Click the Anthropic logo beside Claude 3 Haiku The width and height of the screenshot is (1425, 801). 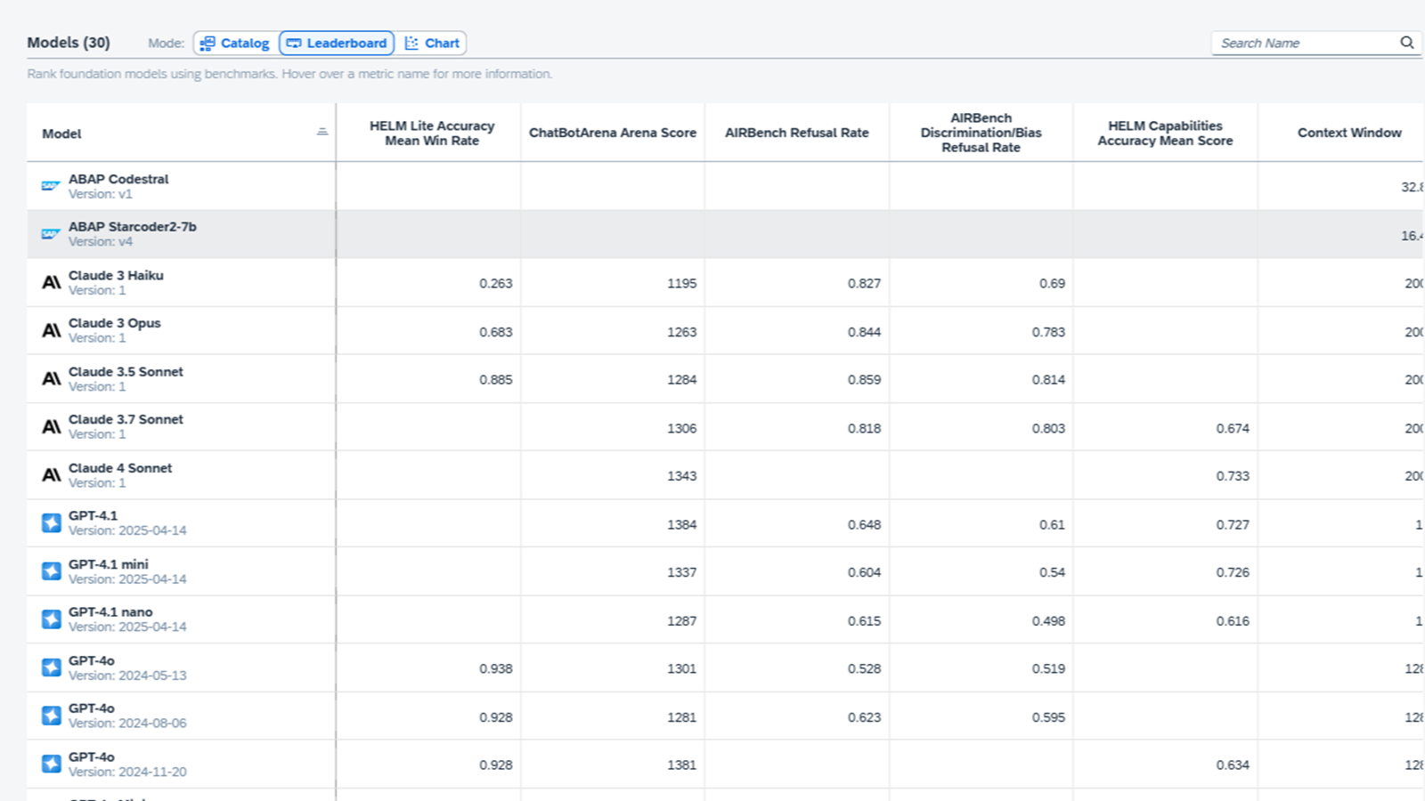pyautogui.click(x=52, y=283)
